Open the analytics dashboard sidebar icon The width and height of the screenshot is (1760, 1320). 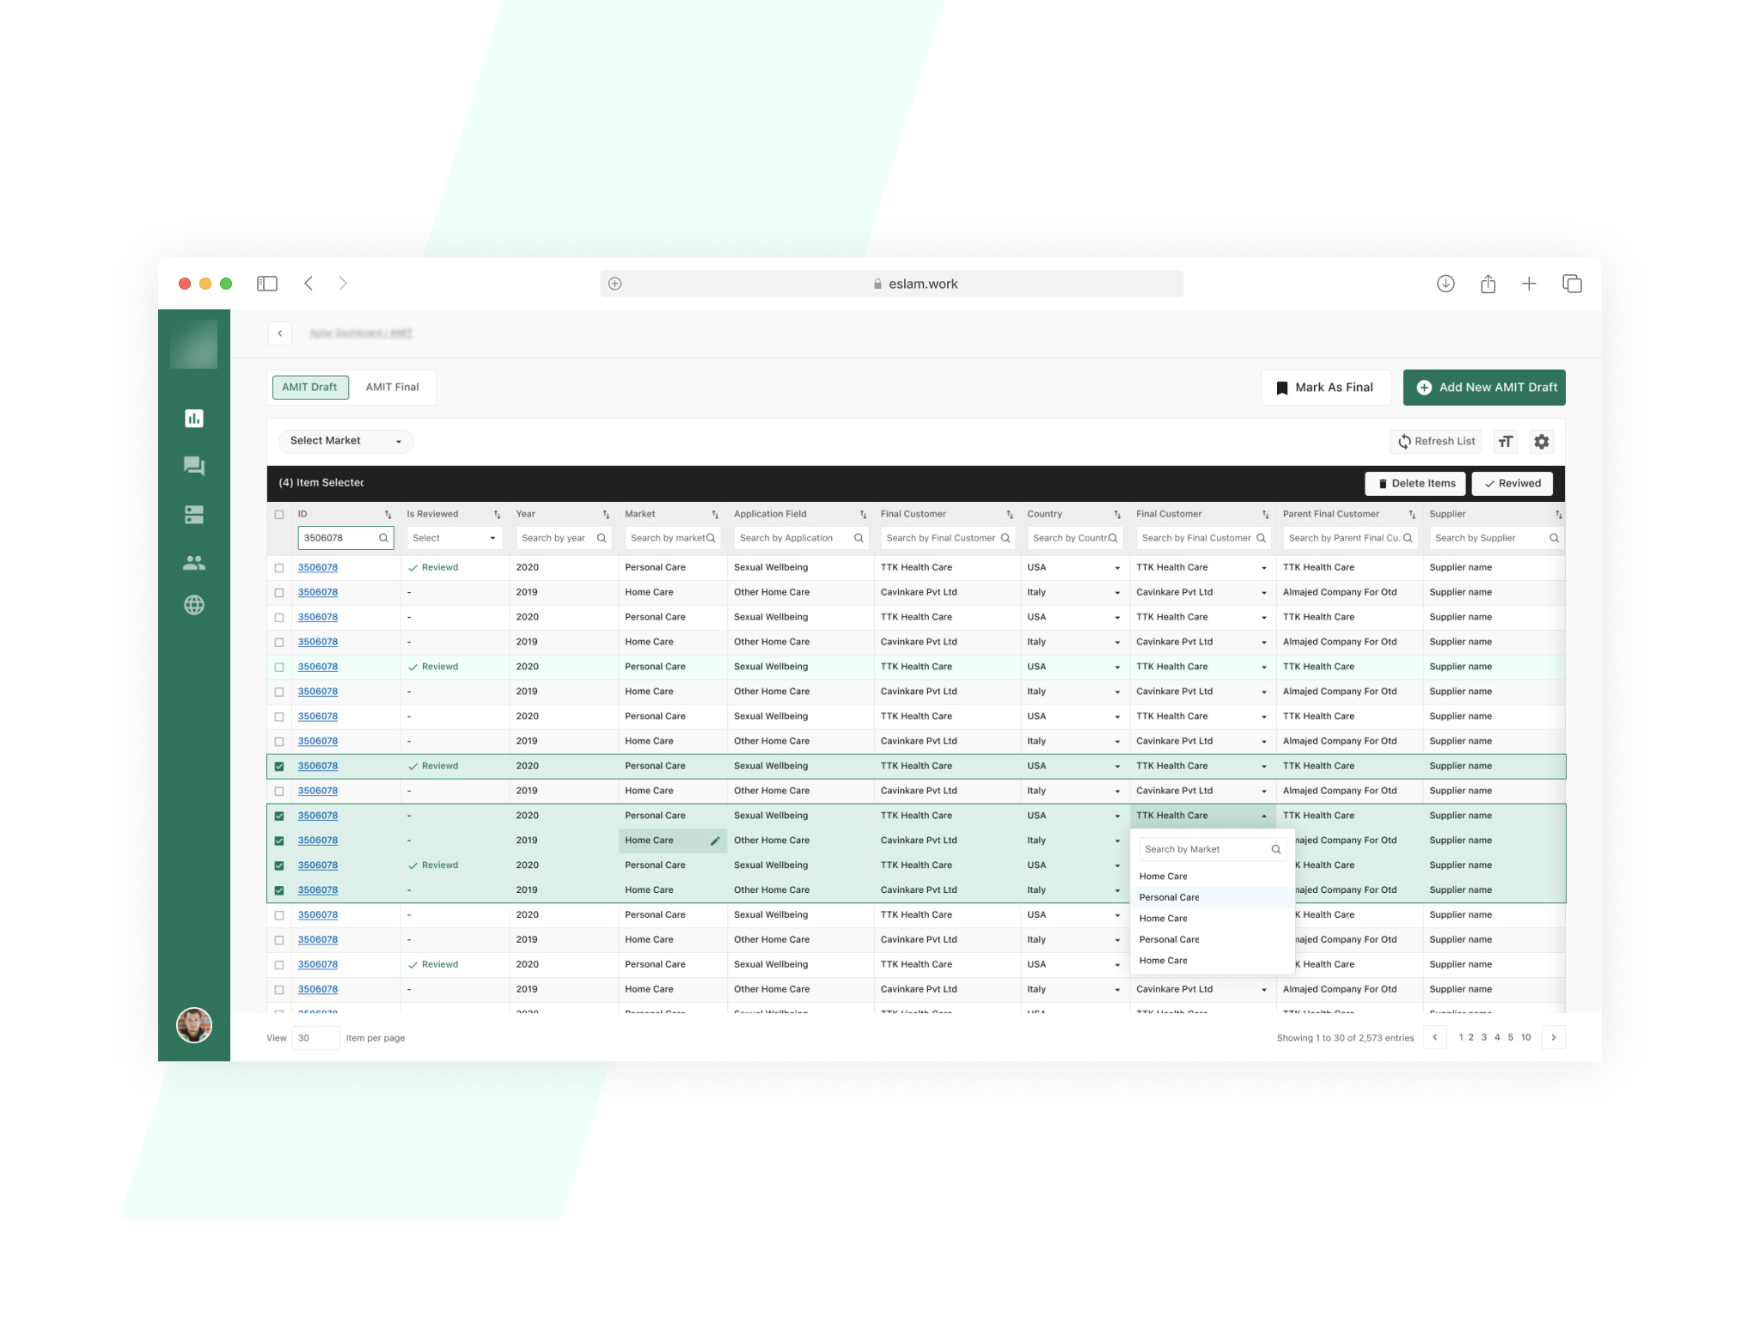pos(194,419)
